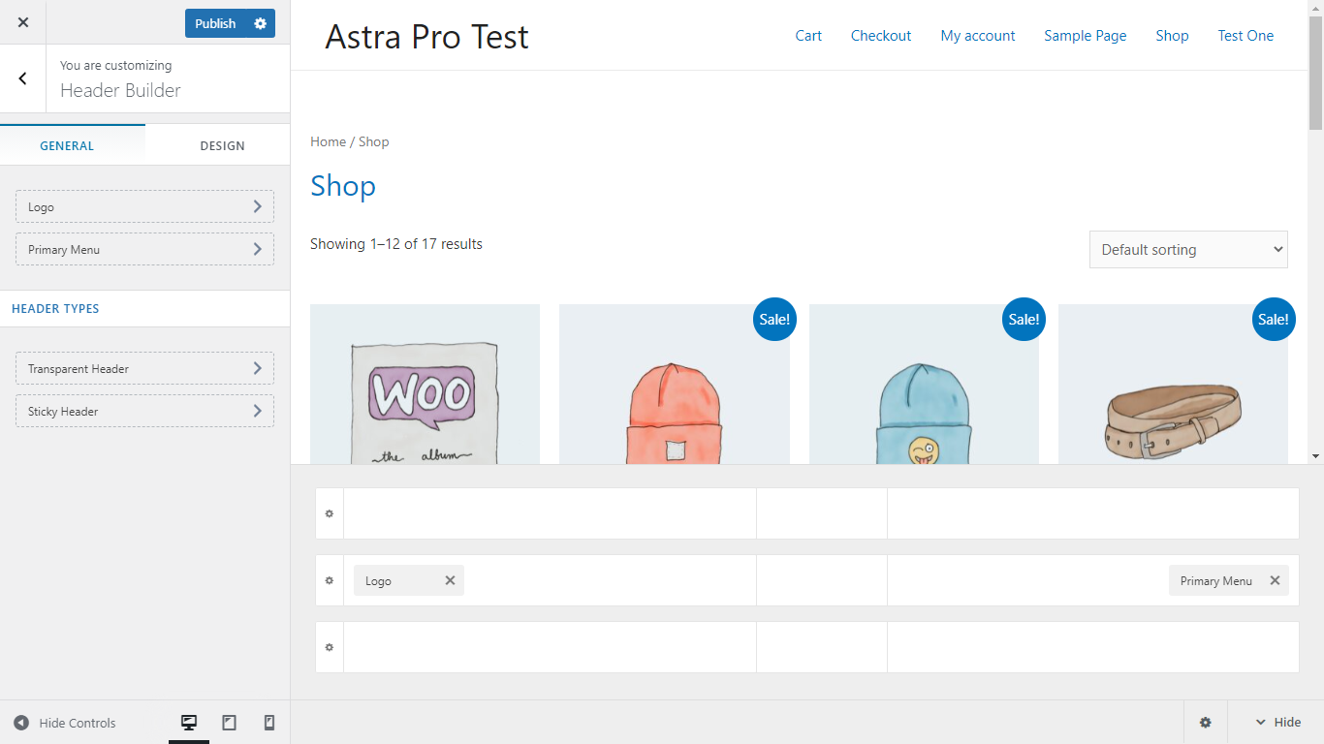Viewport: 1324px width, 744px height.
Task: Close the customizer with the X icon
Action: (x=23, y=22)
